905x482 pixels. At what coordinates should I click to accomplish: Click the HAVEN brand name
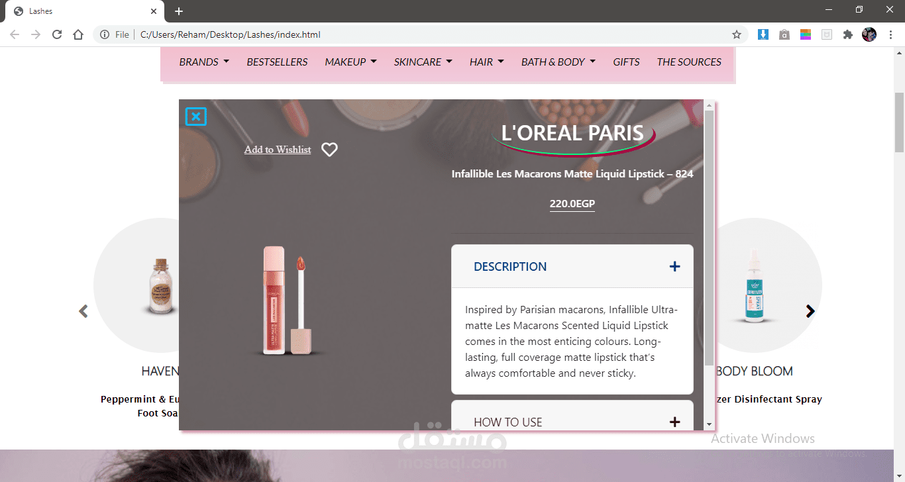(160, 371)
